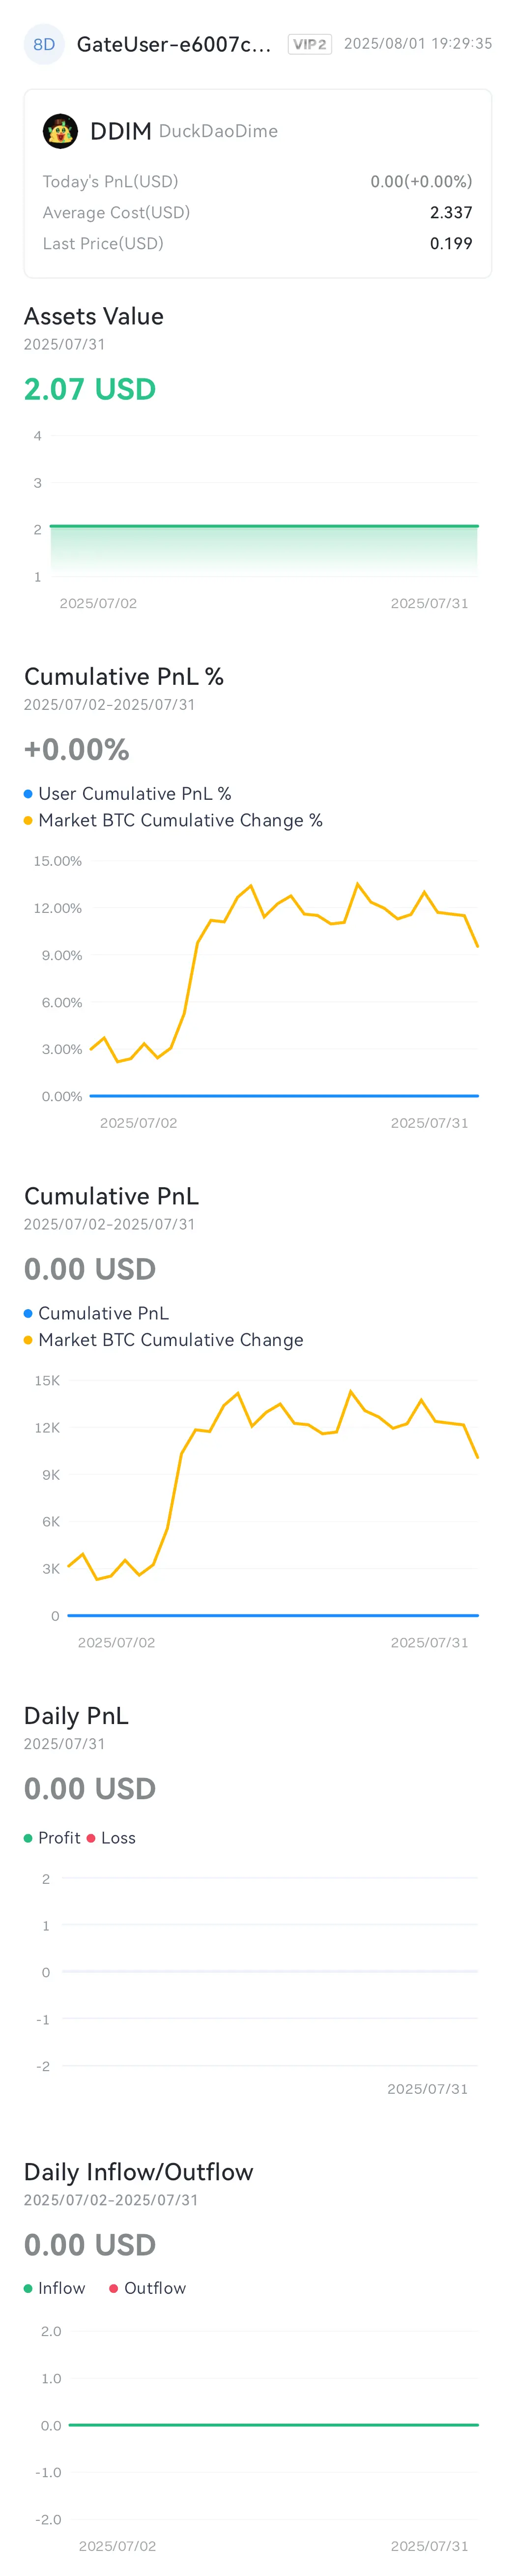Click the 8D user avatar icon
Viewport: 516px width, 2576px height.
[44, 44]
